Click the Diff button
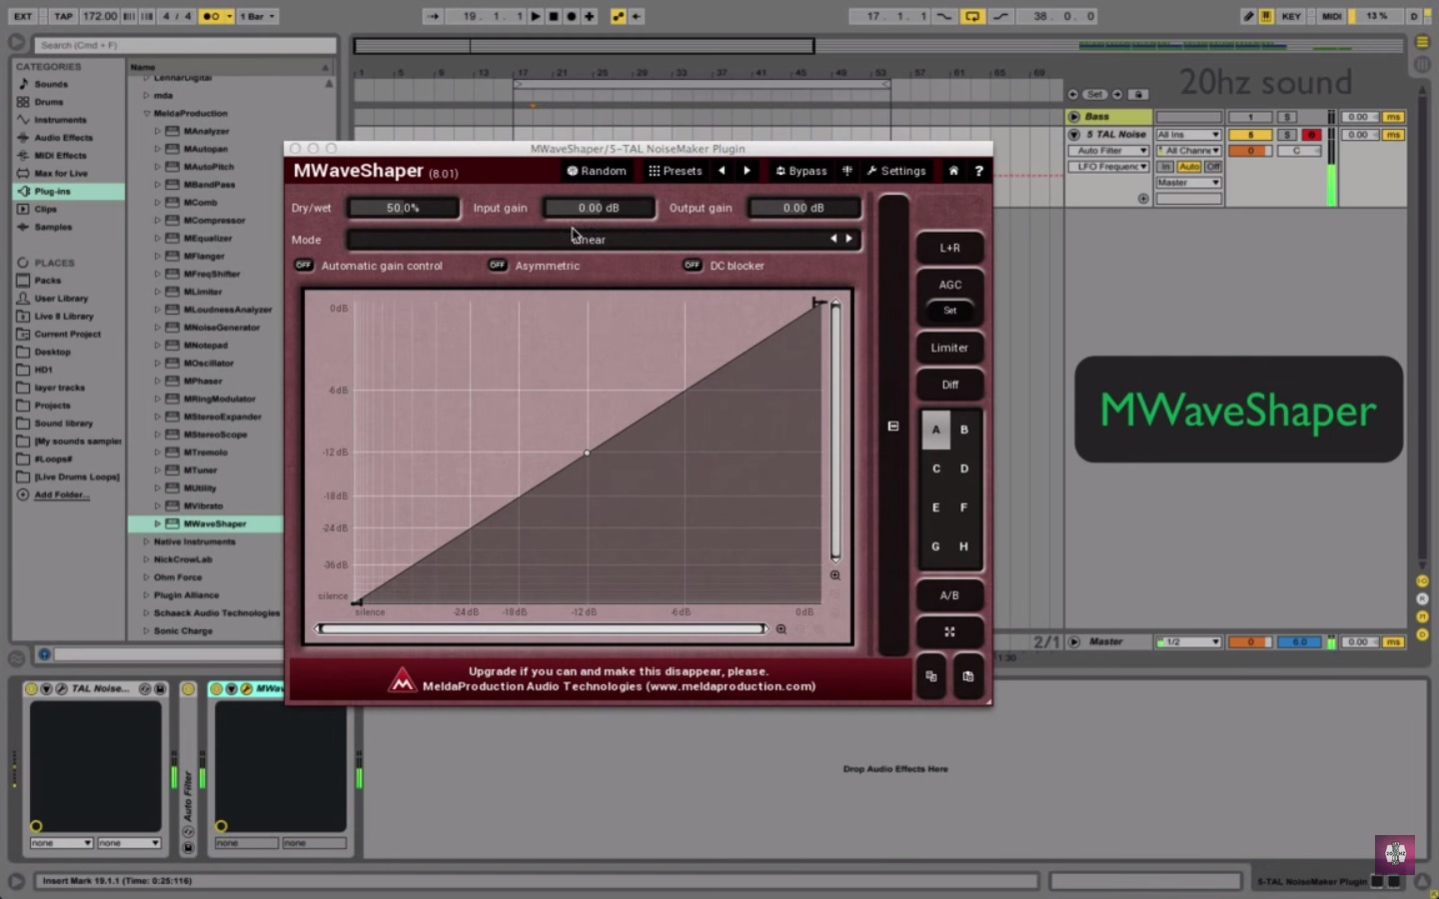 (949, 385)
